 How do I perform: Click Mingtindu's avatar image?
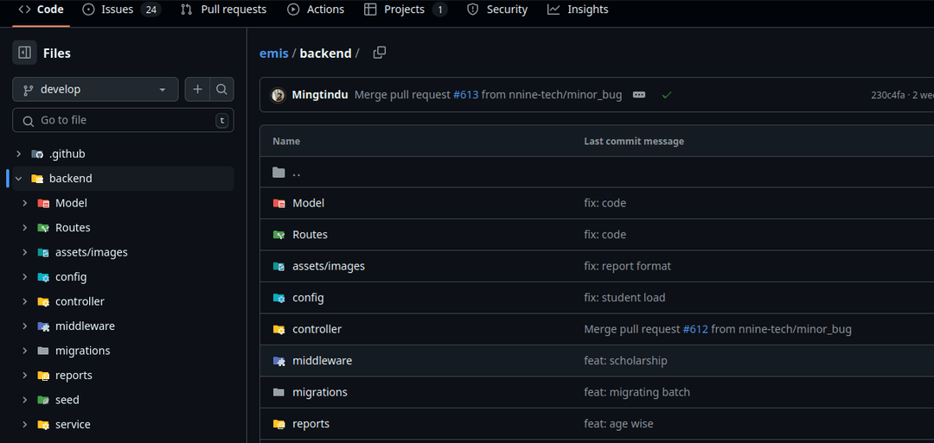[278, 95]
